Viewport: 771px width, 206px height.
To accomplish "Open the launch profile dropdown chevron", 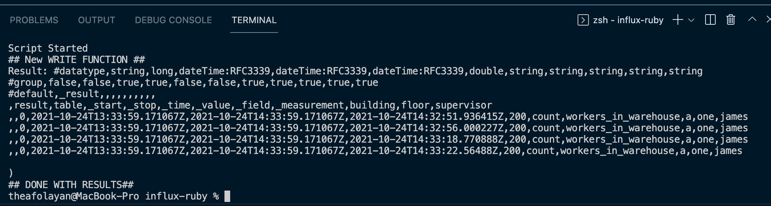I will [x=691, y=20].
